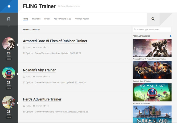
Task: Open the LOG IN menu item
Action: (47, 19)
